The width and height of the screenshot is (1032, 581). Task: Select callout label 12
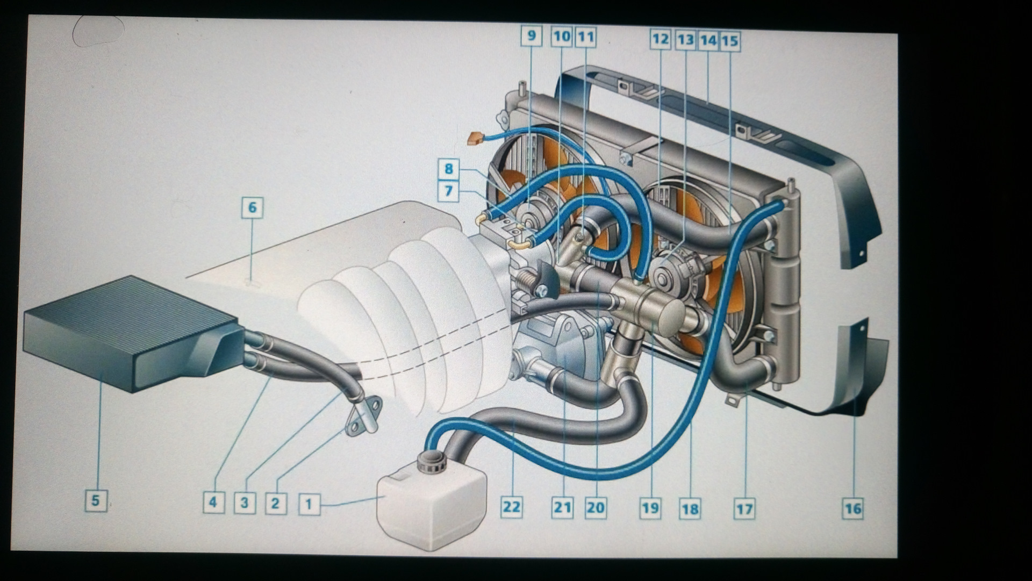pyautogui.click(x=660, y=39)
